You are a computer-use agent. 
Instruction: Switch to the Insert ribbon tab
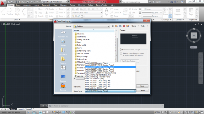[18, 5]
